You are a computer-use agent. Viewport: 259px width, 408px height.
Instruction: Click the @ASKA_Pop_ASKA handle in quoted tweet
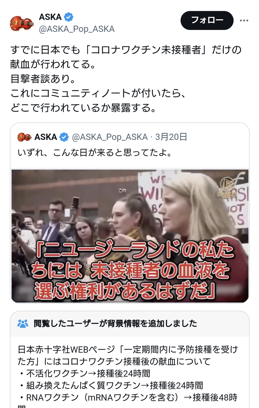pos(110,137)
